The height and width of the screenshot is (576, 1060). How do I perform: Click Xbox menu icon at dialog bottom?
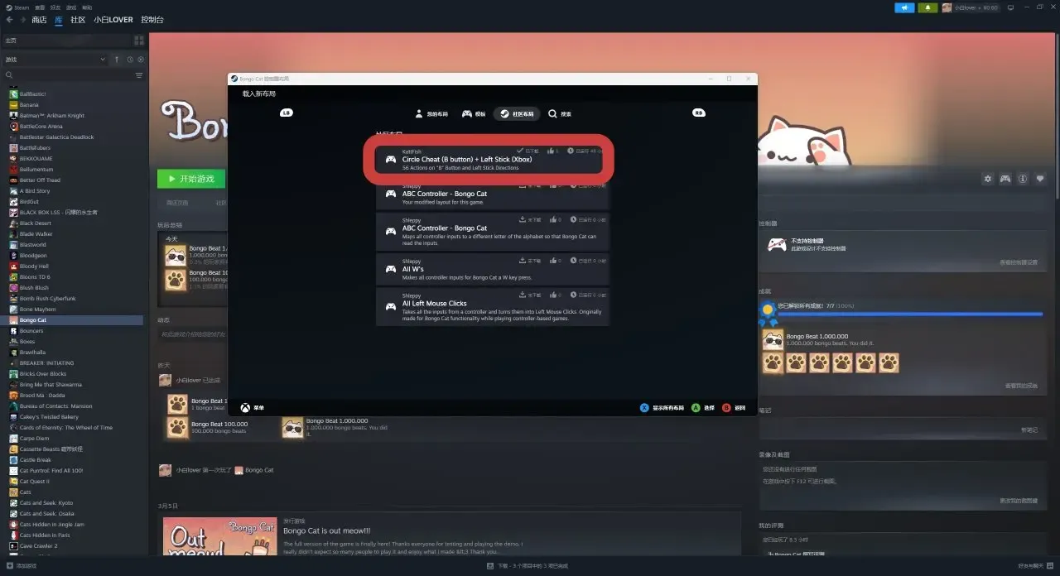[x=246, y=408]
